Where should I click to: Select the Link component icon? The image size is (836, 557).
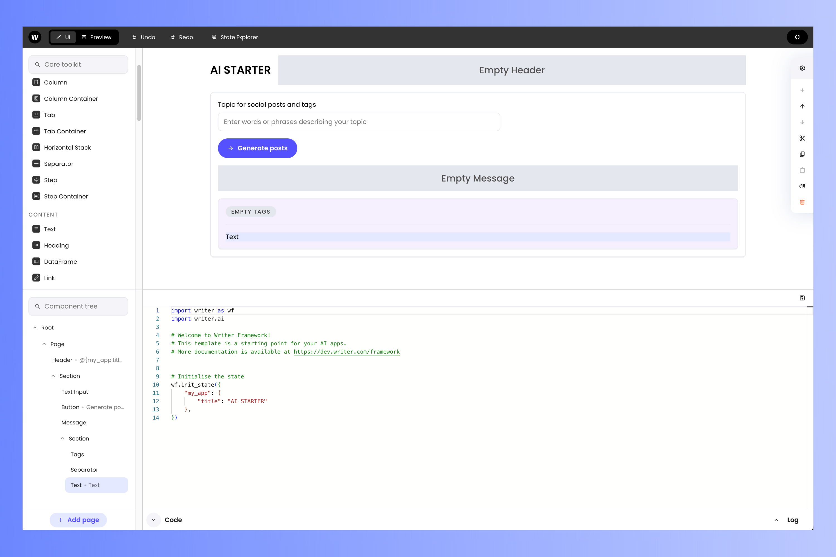pos(36,278)
